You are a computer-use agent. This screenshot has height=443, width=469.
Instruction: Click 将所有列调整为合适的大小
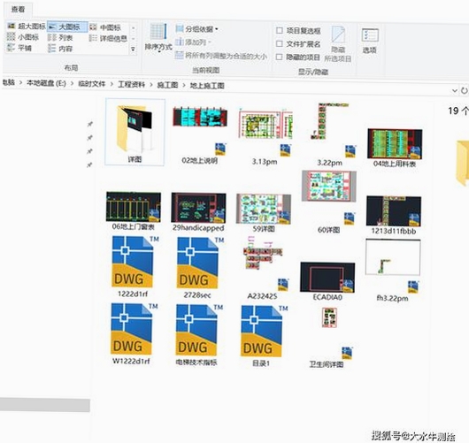(221, 56)
